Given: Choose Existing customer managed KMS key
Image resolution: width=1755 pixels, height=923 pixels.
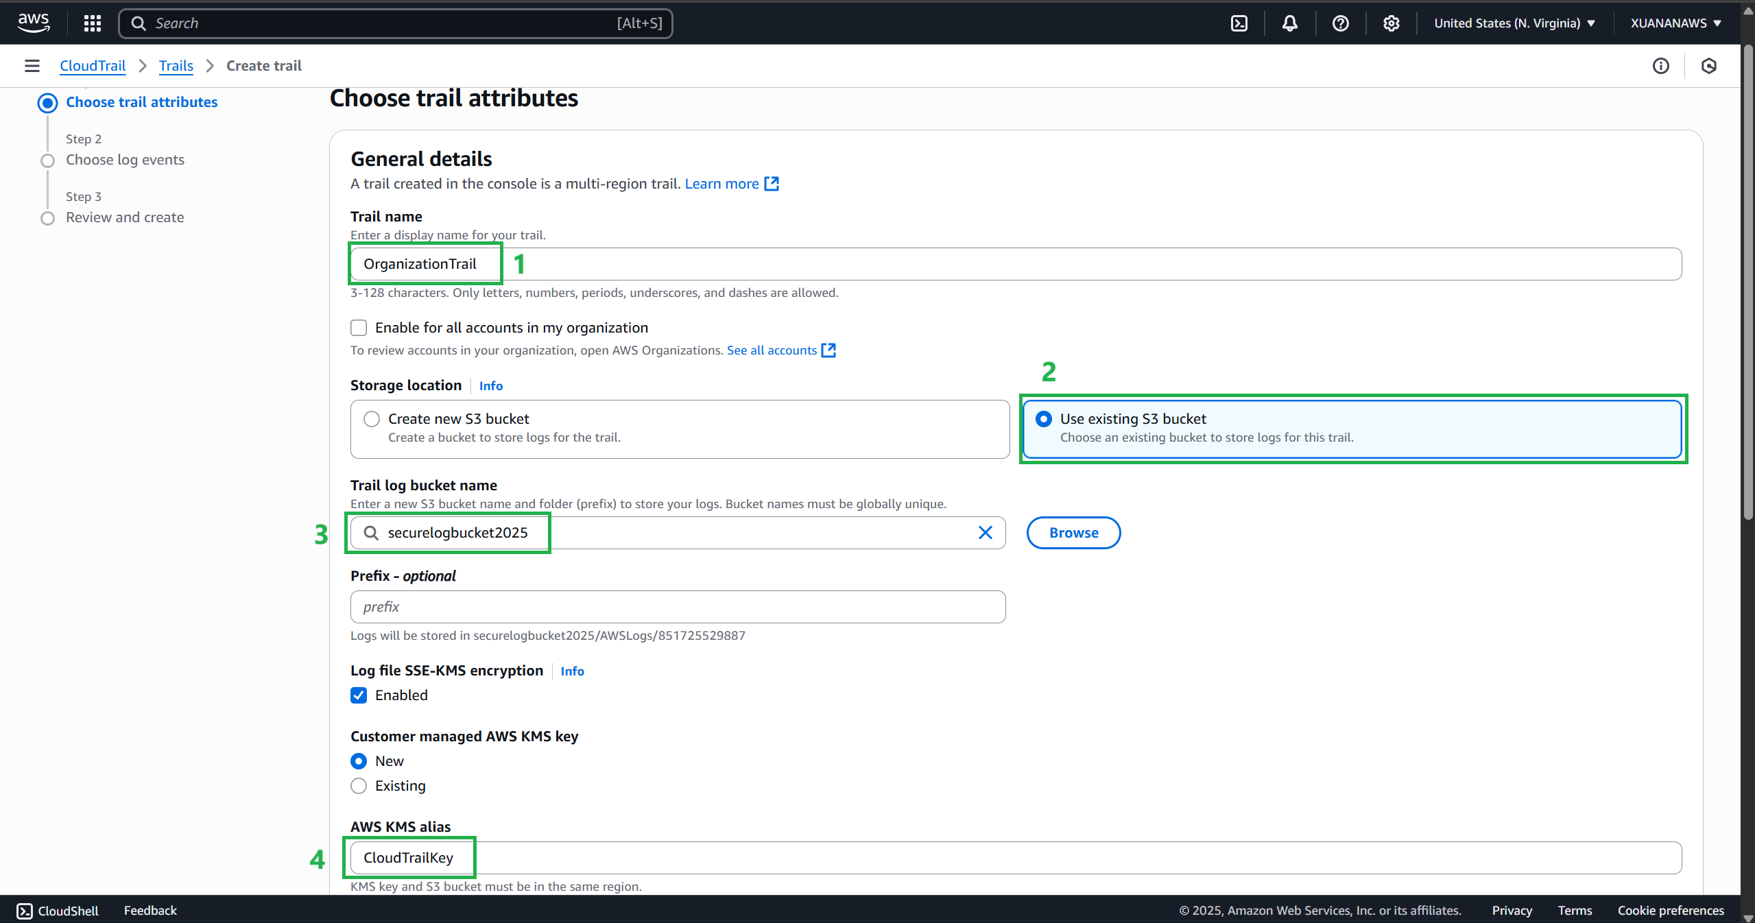Looking at the screenshot, I should (x=359, y=786).
